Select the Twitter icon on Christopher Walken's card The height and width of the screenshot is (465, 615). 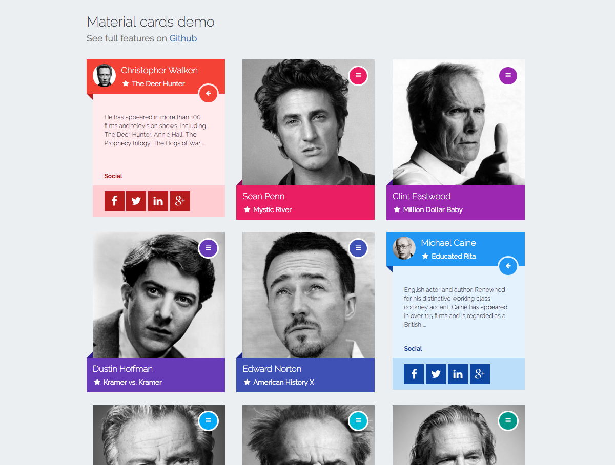[x=136, y=201]
